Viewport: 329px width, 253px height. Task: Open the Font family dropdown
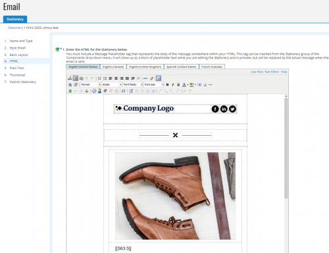coord(133,84)
